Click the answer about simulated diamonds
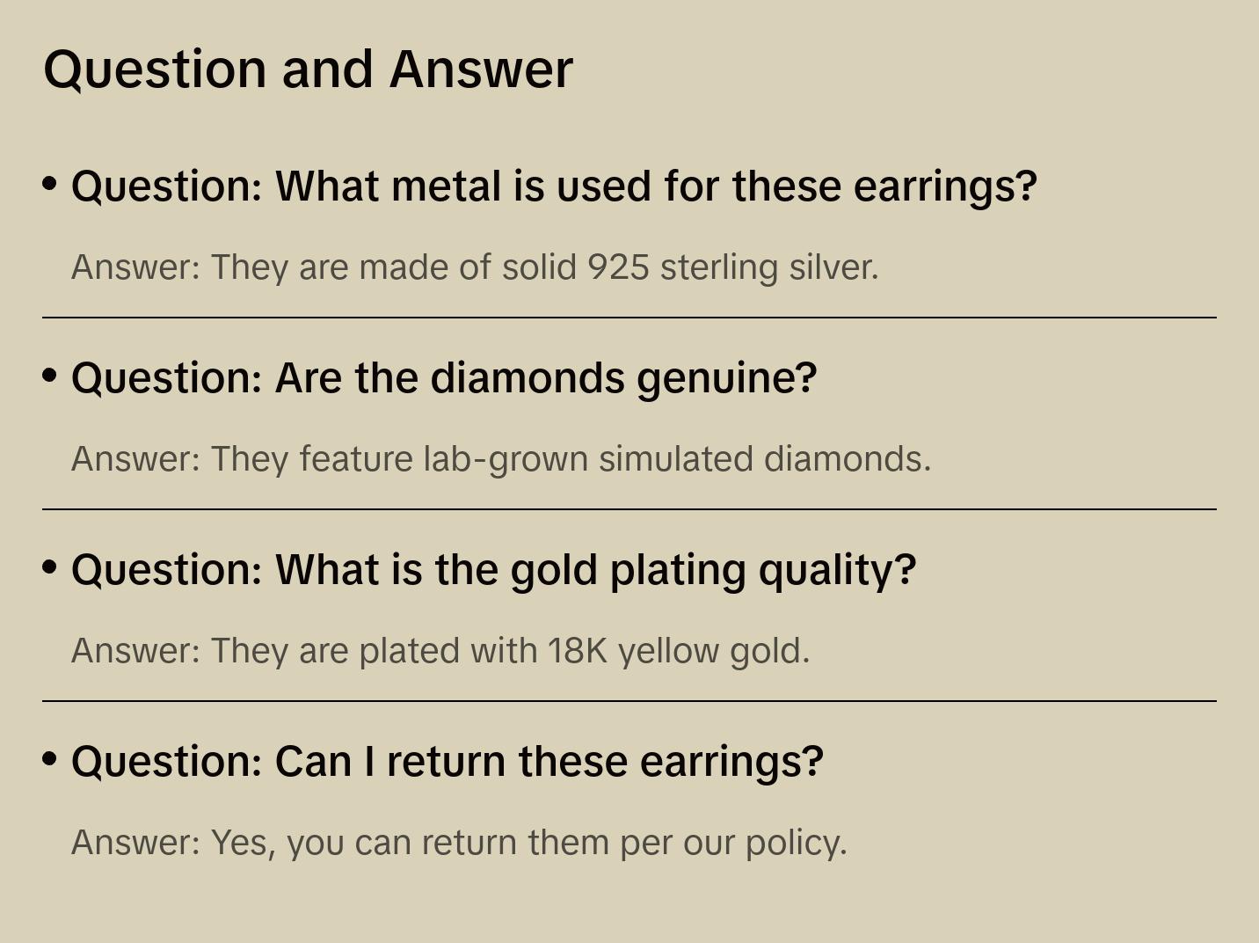1259x943 pixels. coord(501,459)
